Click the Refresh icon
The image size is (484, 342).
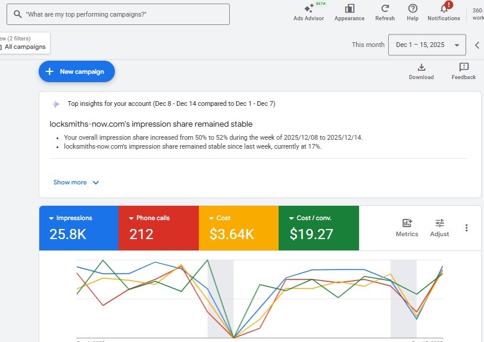[385, 8]
